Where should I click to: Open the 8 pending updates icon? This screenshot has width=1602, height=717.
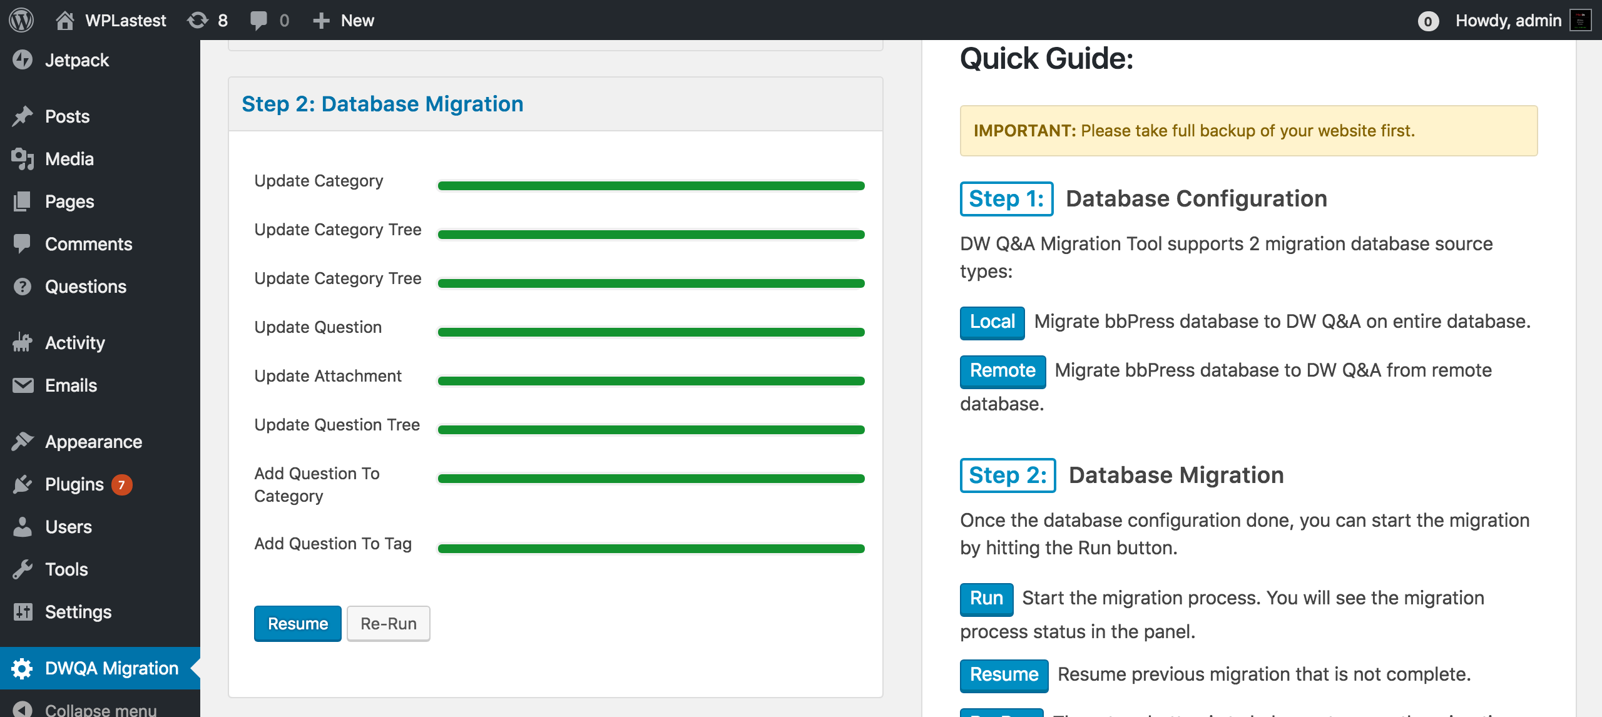[198, 20]
